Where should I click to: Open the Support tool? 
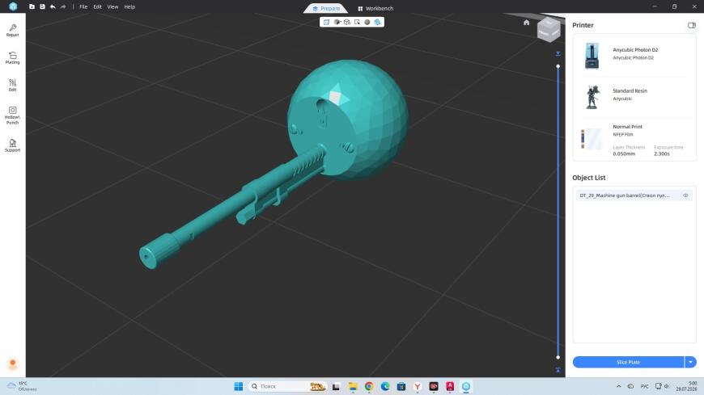pos(13,145)
